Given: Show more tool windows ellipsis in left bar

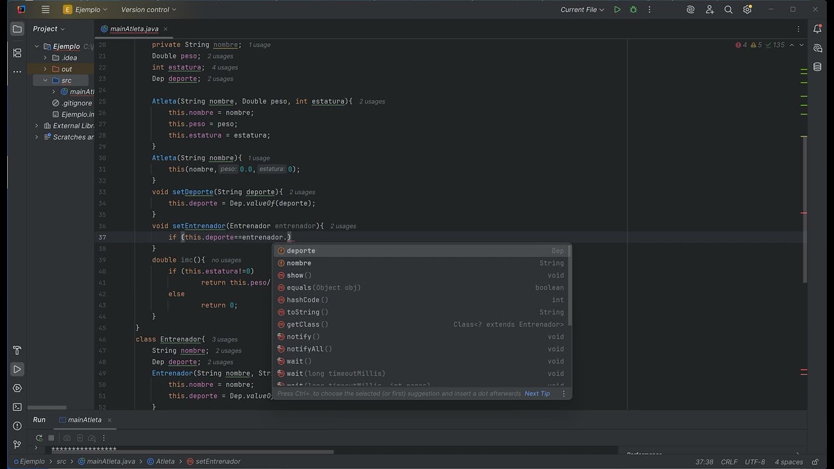Looking at the screenshot, I should [17, 72].
